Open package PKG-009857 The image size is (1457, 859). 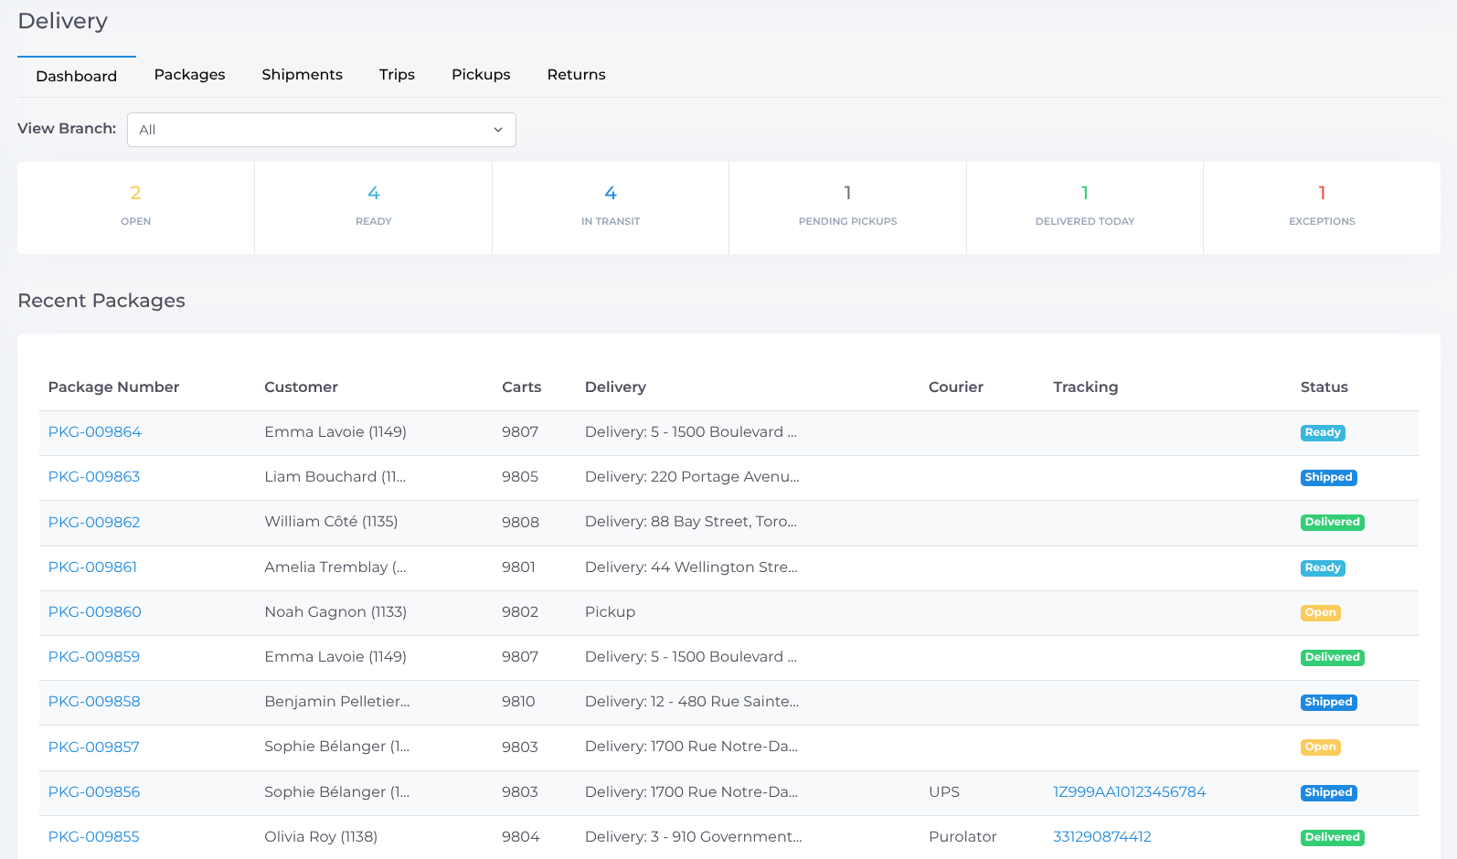[x=94, y=747]
